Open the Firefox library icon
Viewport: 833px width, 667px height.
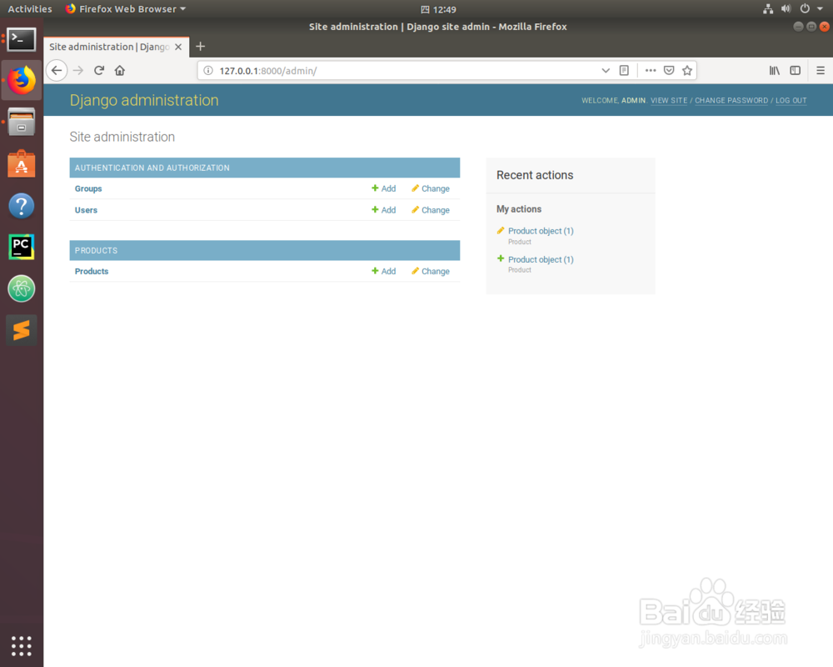tap(775, 71)
